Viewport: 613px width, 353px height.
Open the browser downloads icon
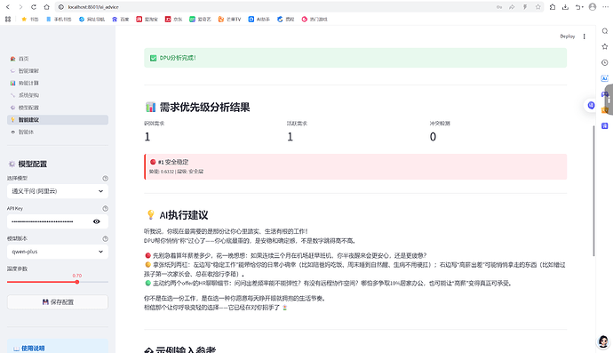565,7
